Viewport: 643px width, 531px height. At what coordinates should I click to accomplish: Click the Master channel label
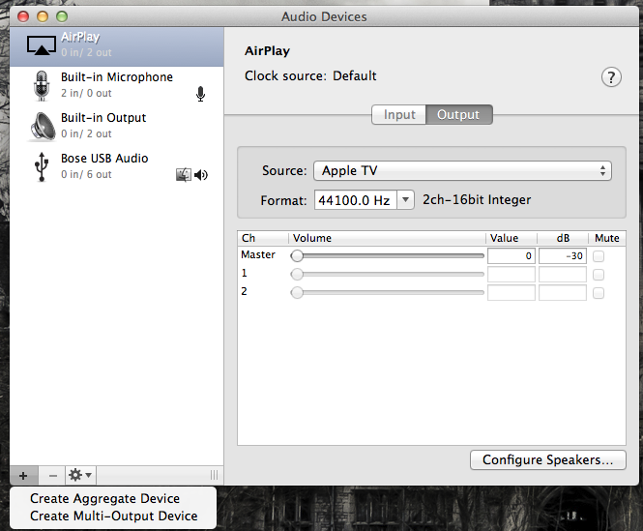258,254
